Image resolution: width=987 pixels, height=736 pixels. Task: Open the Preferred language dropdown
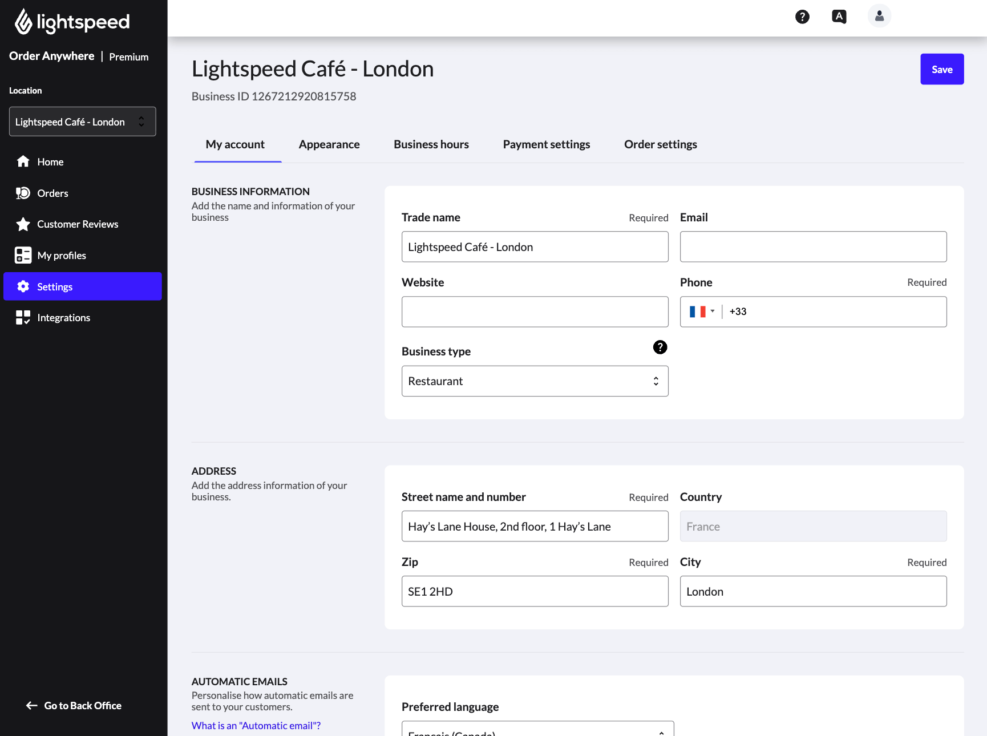click(538, 729)
